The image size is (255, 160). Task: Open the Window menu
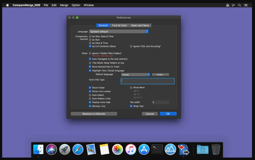(x=89, y=5)
